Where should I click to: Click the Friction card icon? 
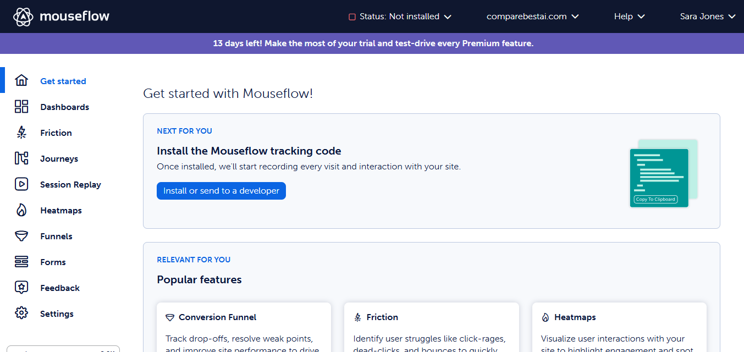click(x=358, y=317)
